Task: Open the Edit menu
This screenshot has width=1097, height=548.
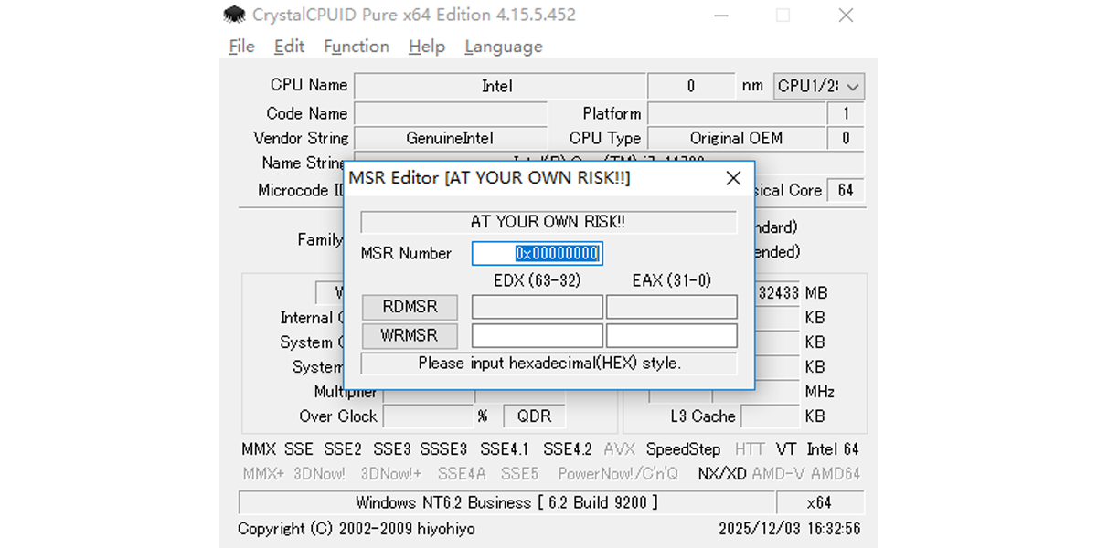Action: 289,47
